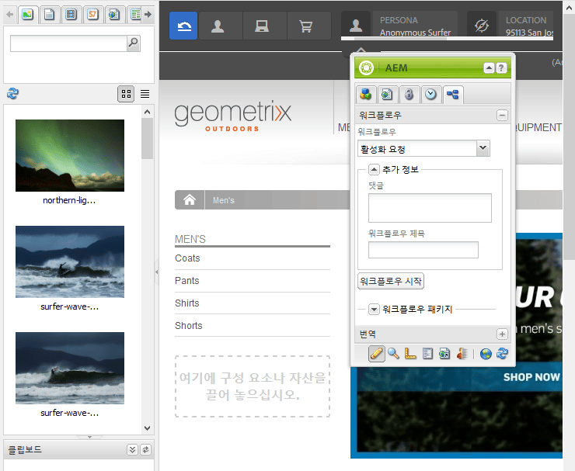Collapse the 추가 정보 fieldset
This screenshot has height=471, width=575.
(x=374, y=169)
